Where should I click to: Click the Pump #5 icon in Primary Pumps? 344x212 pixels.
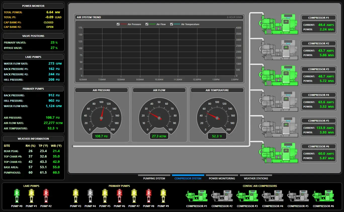105,196
